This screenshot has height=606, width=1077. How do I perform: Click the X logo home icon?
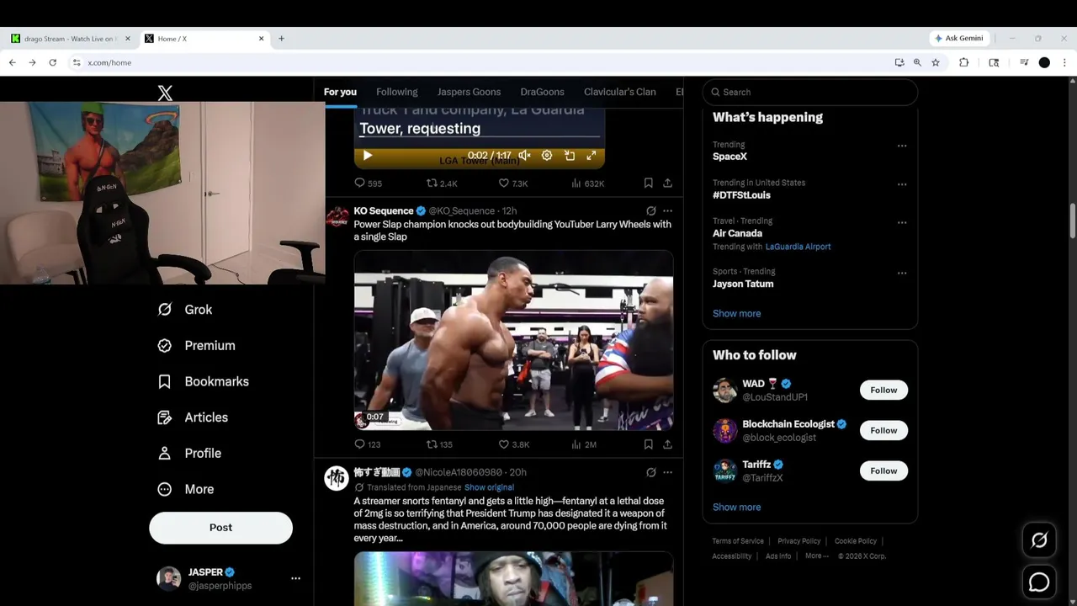[165, 93]
